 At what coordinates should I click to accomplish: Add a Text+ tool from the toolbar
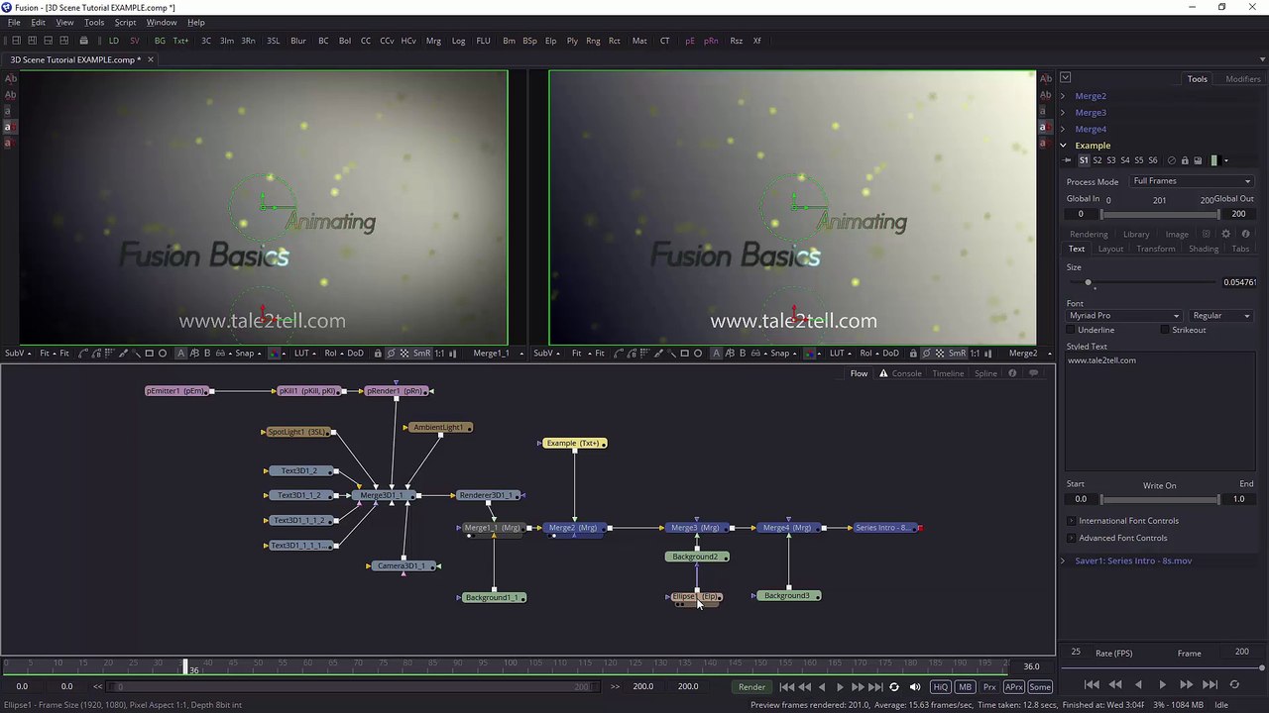click(x=180, y=41)
